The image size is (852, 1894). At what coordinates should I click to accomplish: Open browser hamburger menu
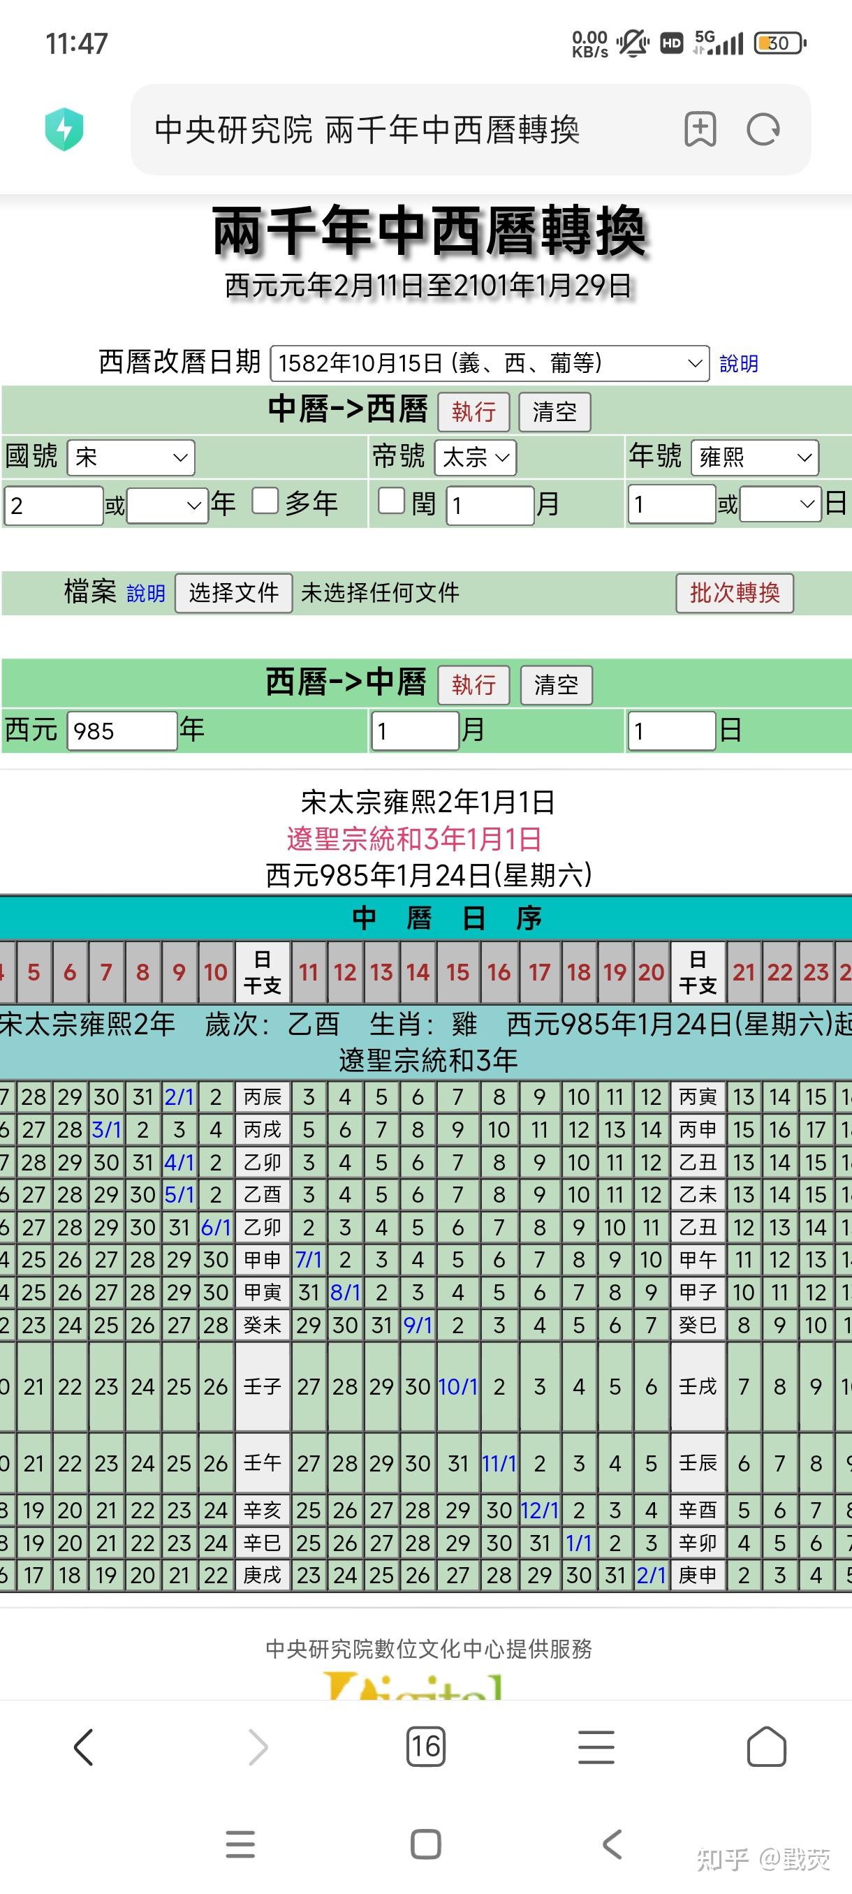(x=596, y=1747)
